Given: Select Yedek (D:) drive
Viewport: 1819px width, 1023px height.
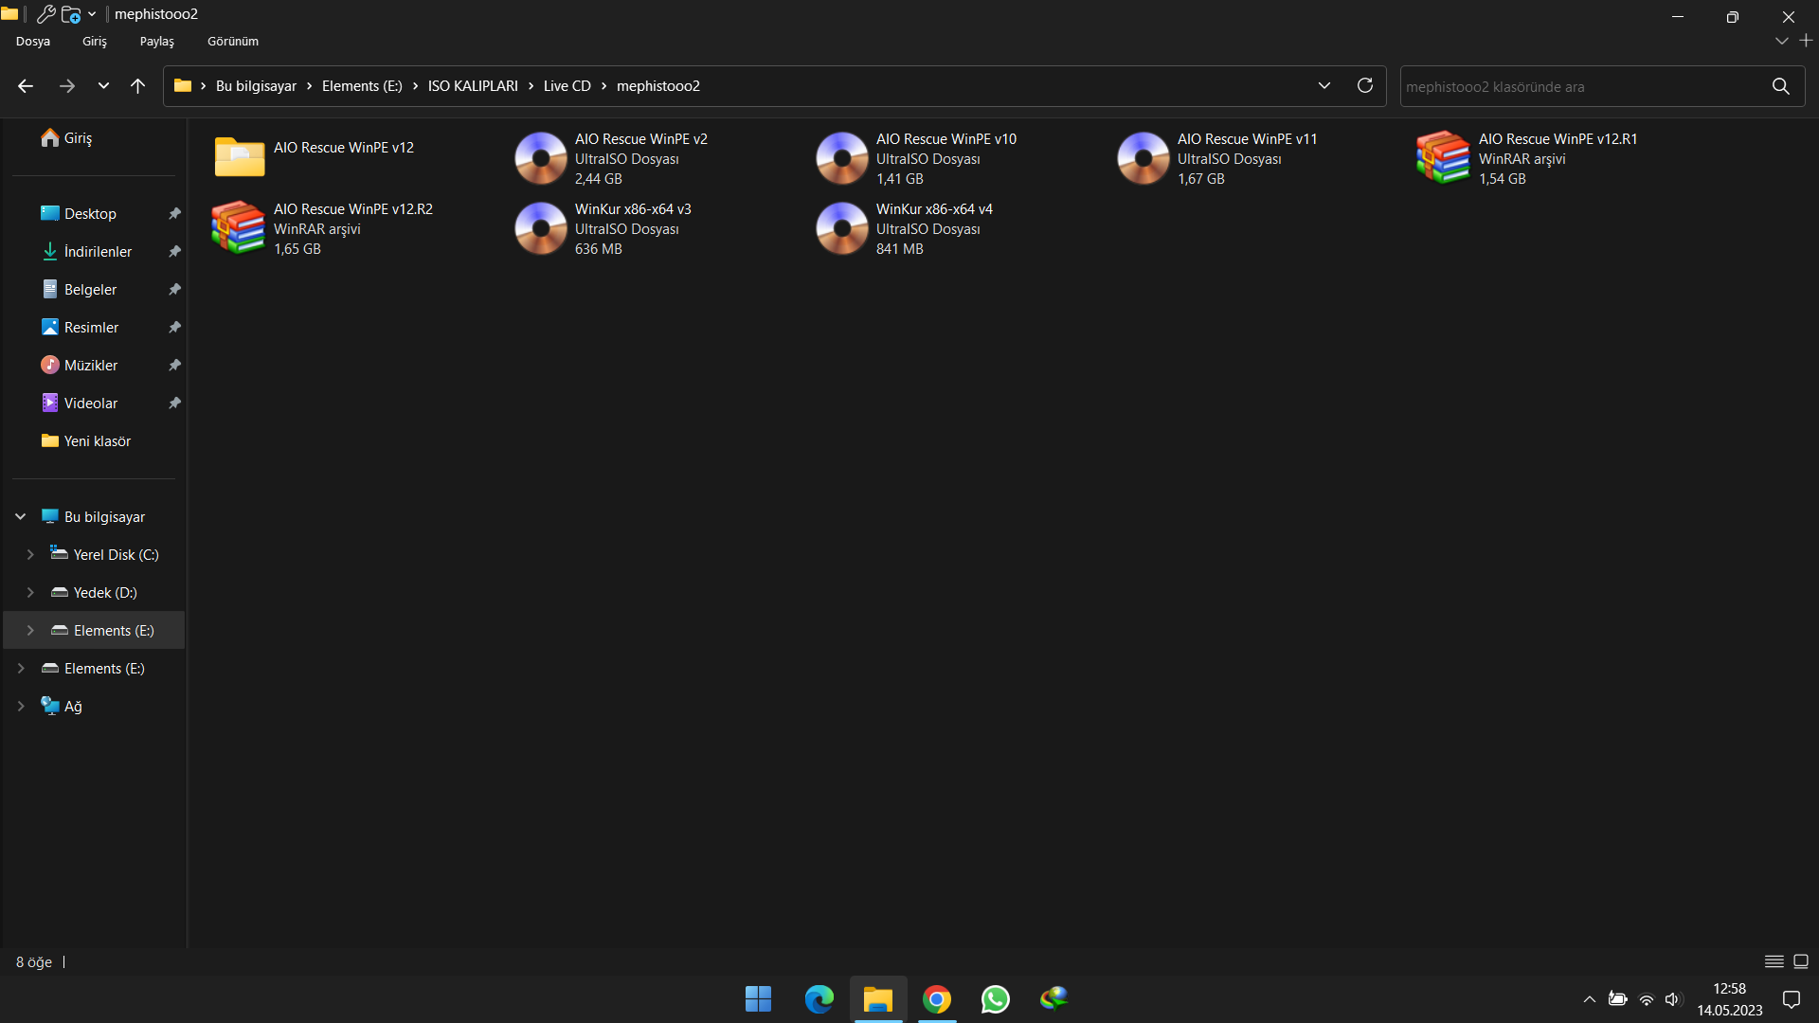Looking at the screenshot, I should click(x=94, y=593).
